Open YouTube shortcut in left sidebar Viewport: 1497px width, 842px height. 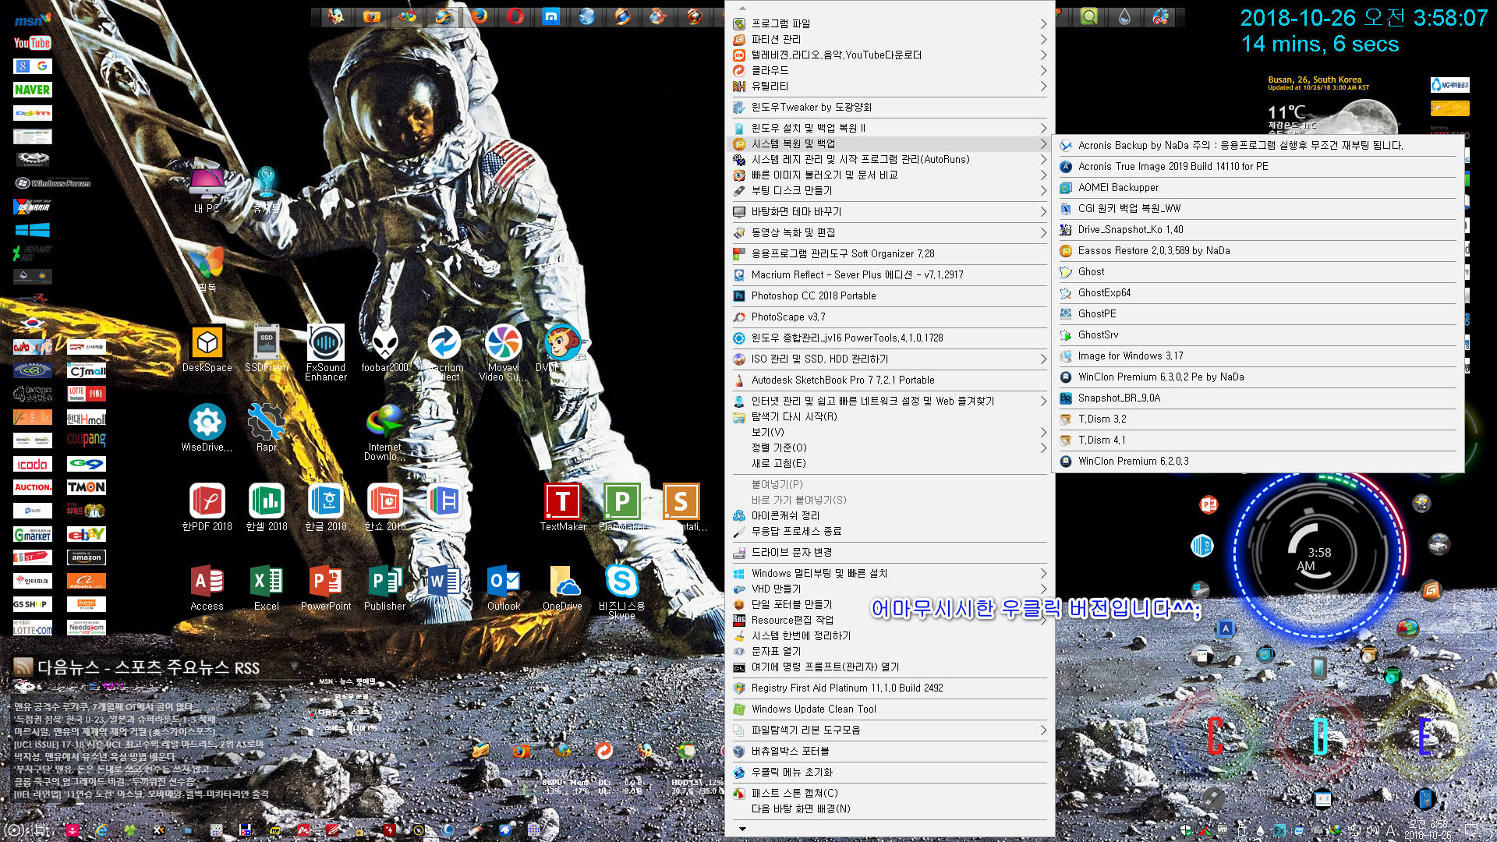tap(33, 43)
